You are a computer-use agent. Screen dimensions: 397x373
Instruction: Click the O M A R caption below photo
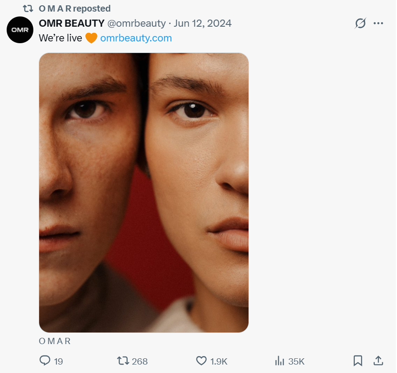point(55,341)
